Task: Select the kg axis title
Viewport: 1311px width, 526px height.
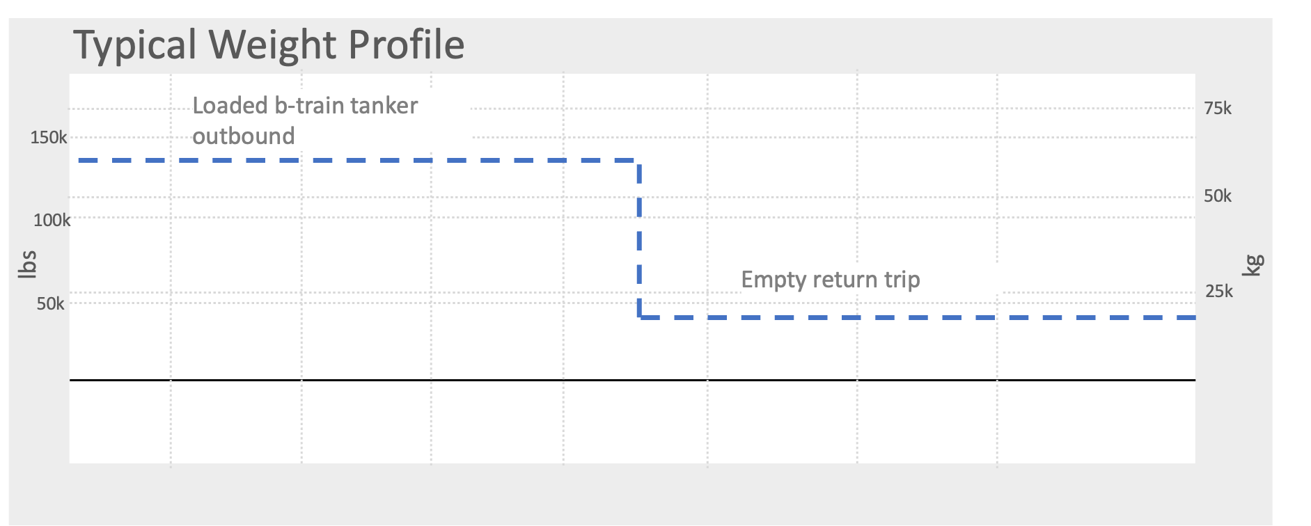Action: click(1253, 265)
